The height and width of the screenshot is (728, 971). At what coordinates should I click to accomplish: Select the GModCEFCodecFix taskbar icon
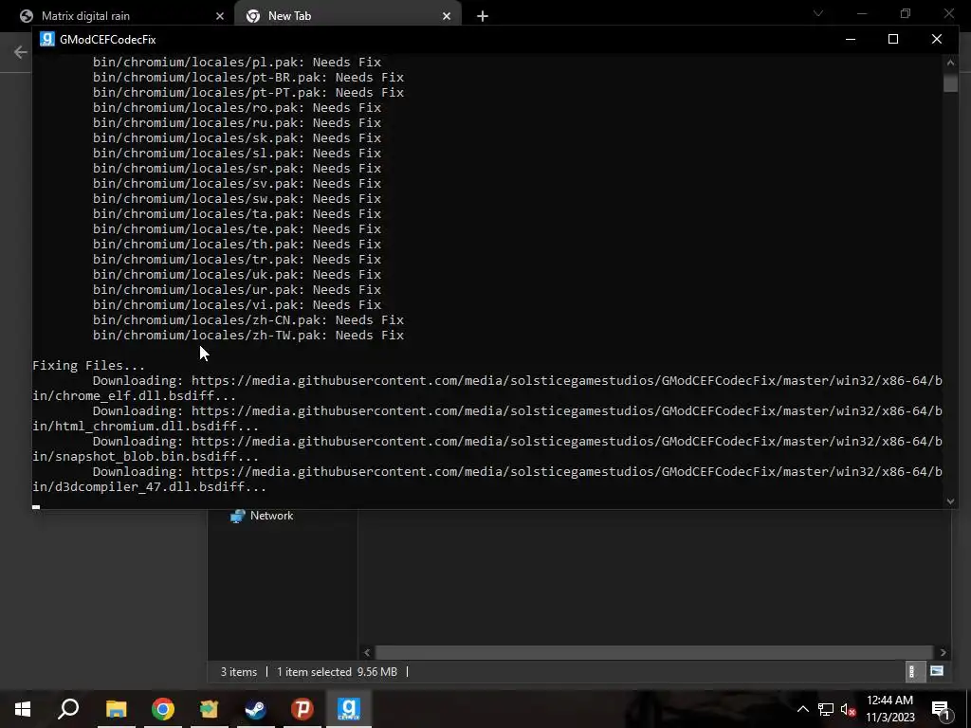pos(349,709)
